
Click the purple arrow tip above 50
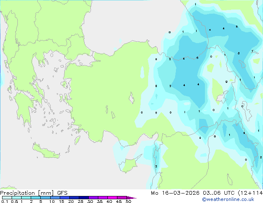pyautogui.click(x=131, y=198)
